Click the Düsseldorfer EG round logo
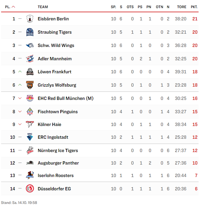The width and height of the screenshot is (204, 205). pyautogui.click(x=30, y=189)
